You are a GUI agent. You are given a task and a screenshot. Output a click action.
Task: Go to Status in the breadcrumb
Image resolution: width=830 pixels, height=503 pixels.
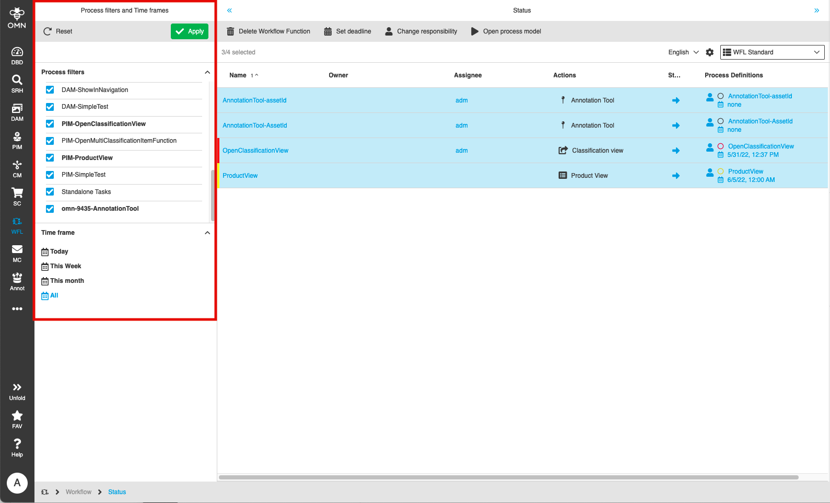coord(117,492)
